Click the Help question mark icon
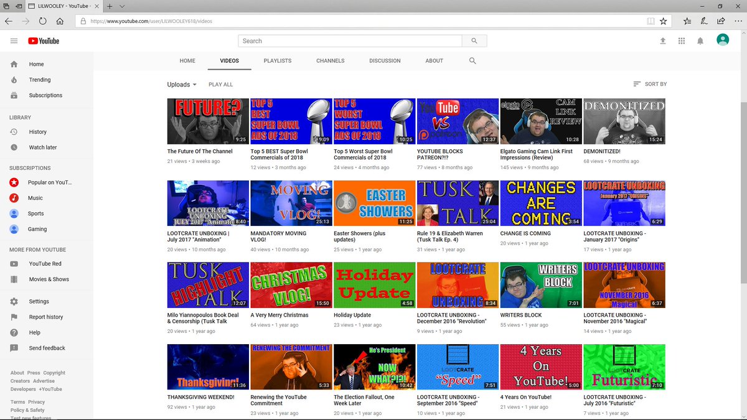This screenshot has width=747, height=420. [x=14, y=332]
